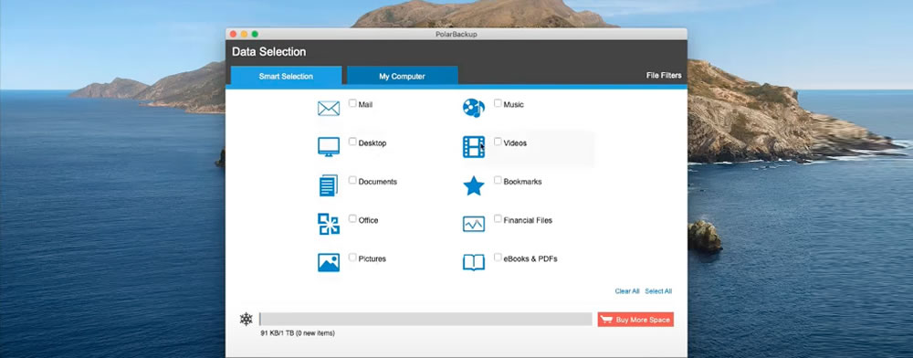Click the Pictures landscape icon
This screenshot has height=358, width=913.
pyautogui.click(x=329, y=262)
